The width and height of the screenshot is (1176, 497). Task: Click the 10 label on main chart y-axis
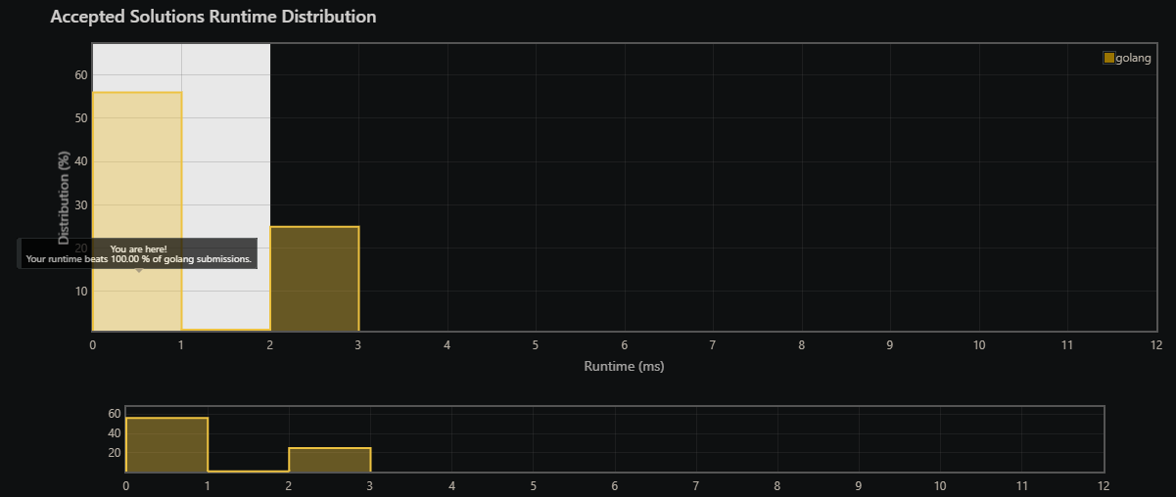[81, 292]
